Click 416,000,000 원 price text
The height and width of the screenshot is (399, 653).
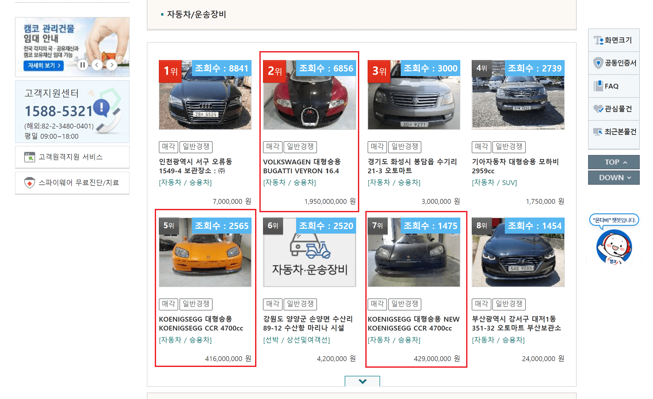click(x=228, y=359)
